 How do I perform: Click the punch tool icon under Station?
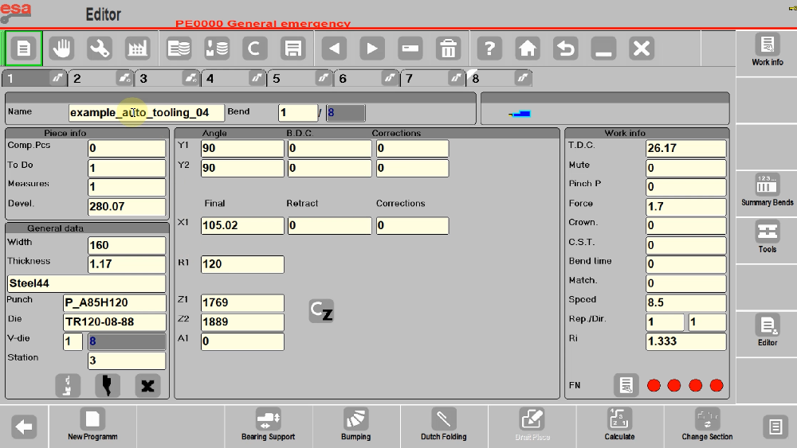tap(108, 386)
